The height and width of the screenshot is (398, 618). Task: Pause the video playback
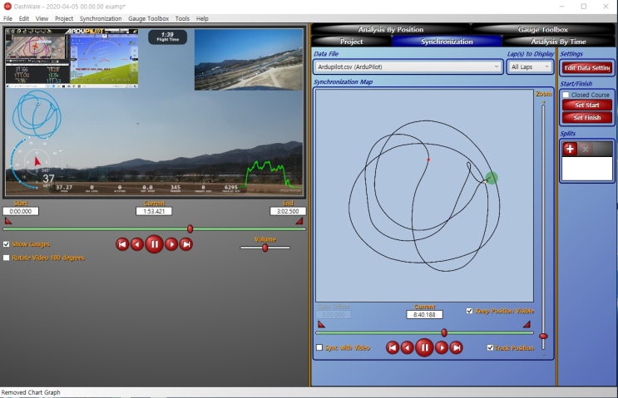click(x=154, y=244)
